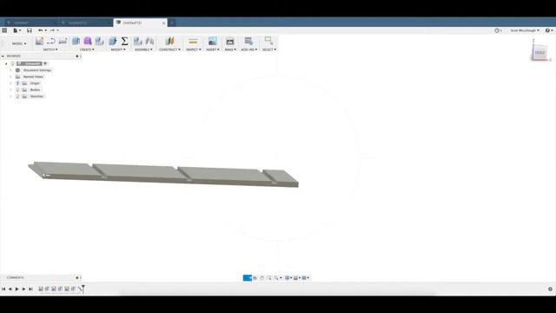This screenshot has width=556, height=313.
Task: Jump timeline to the end
Action: point(31,290)
